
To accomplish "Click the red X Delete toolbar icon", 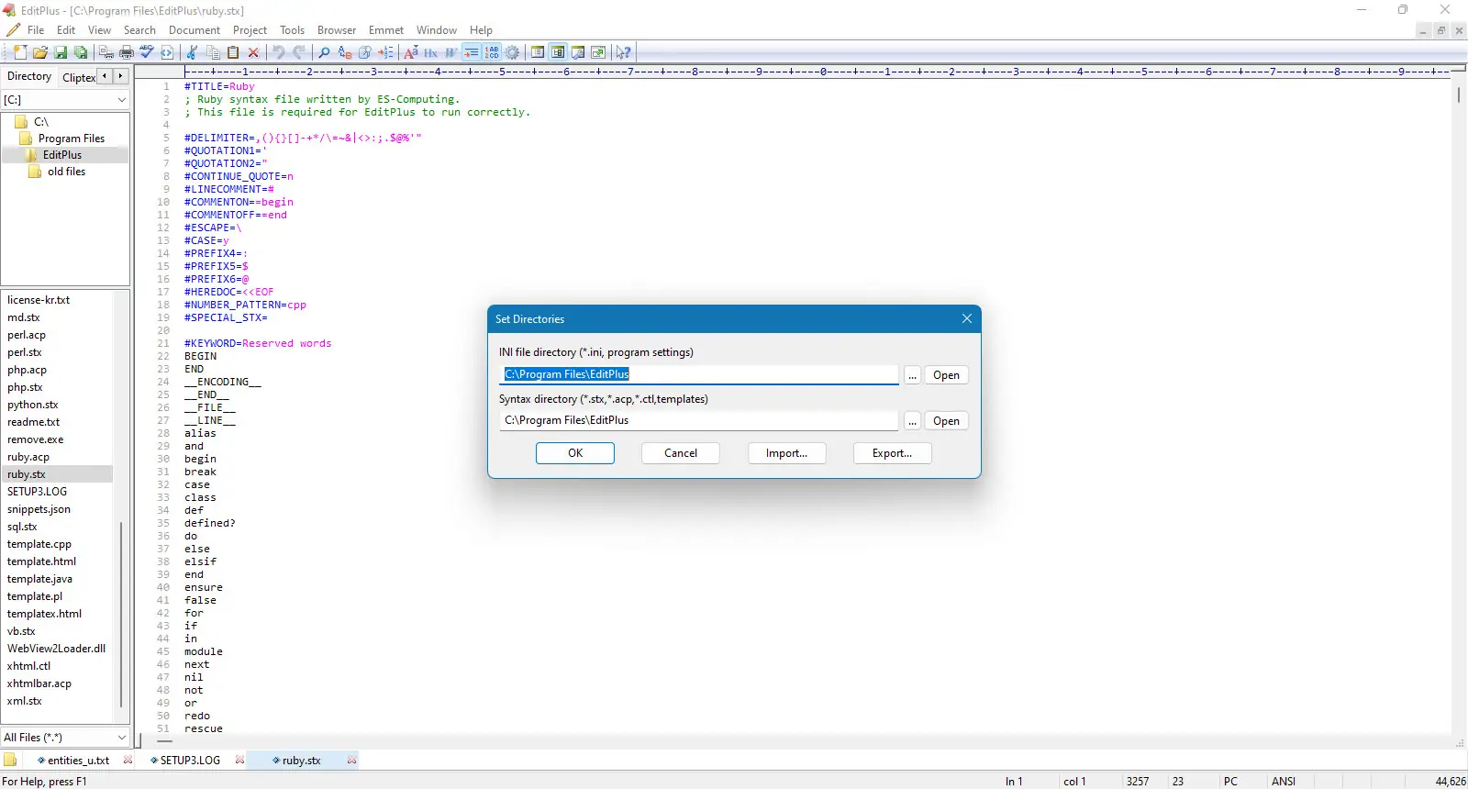I will (253, 52).
